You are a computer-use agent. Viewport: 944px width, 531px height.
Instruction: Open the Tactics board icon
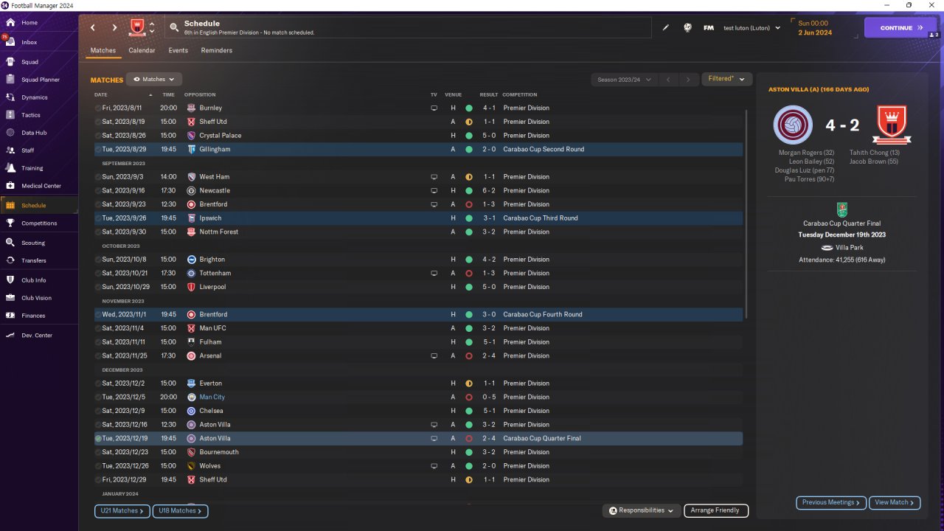[x=10, y=115]
